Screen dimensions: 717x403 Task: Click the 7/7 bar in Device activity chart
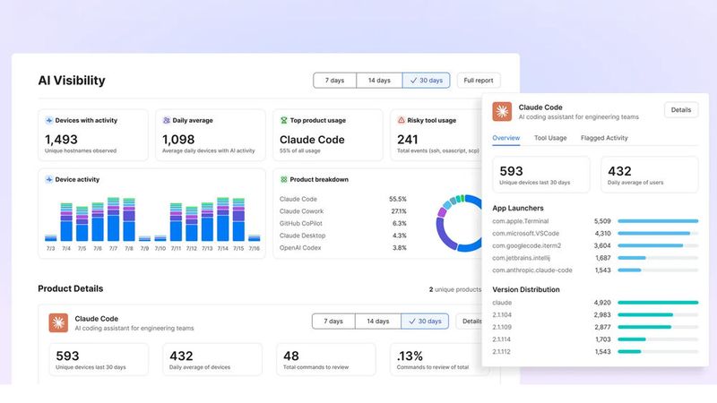pyautogui.click(x=114, y=219)
